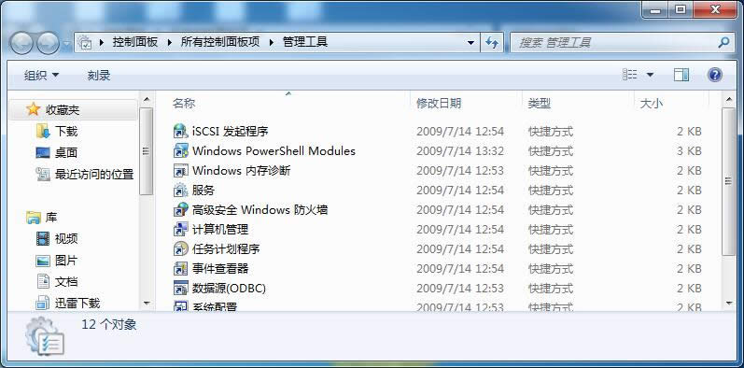The width and height of the screenshot is (744, 368).
Task: Open the 文档 library icon
Action: pyautogui.click(x=43, y=281)
